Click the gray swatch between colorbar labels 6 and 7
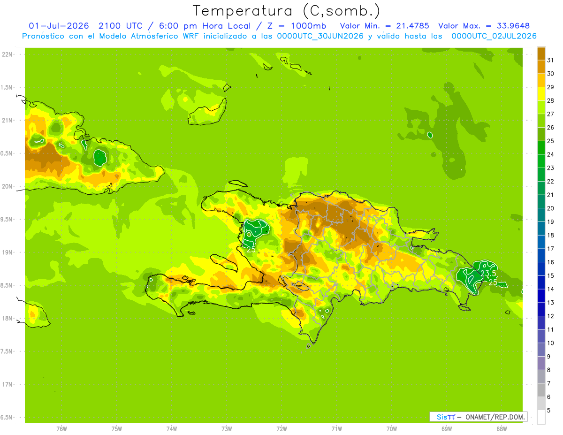Screen dimensions: 563x435 (541, 390)
